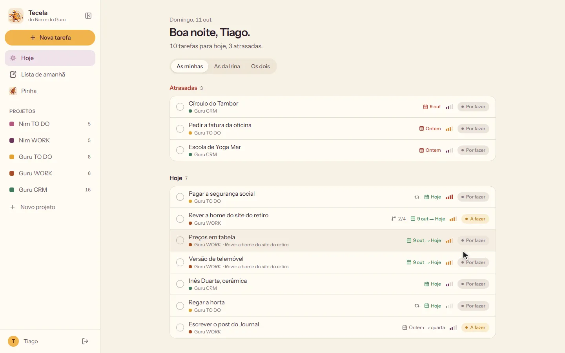565x353 pixels.
Task: Check the Regar a horta task circle
Action: tap(180, 306)
